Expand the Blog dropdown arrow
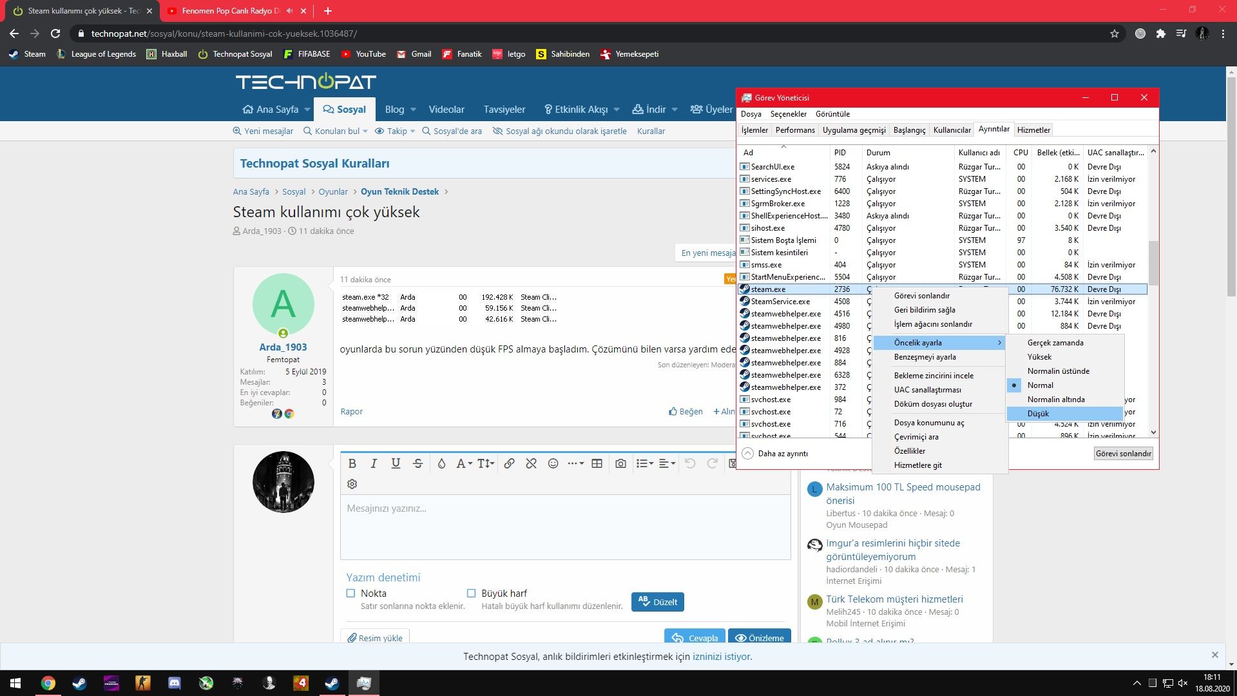The width and height of the screenshot is (1237, 696). [x=413, y=110]
